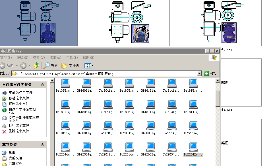Expand the address bar dropdown arrow
Viewport: 273px width, 166px height.
[199, 73]
